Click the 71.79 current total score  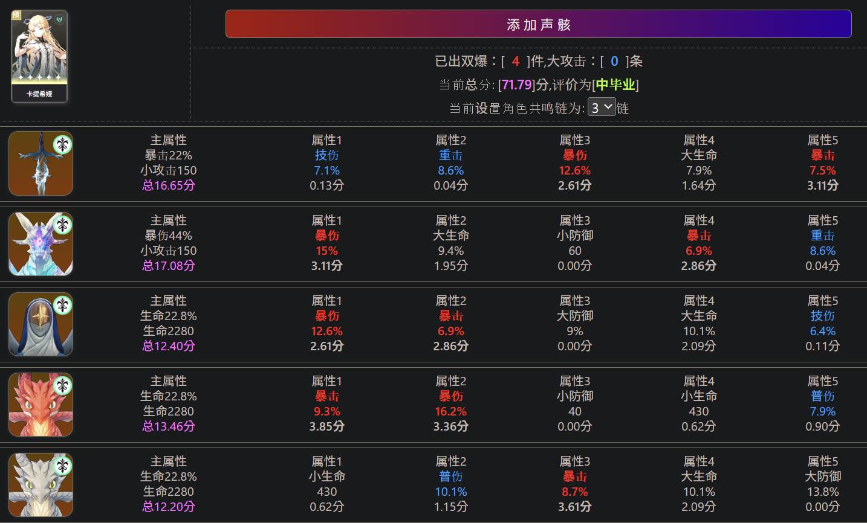tap(517, 85)
